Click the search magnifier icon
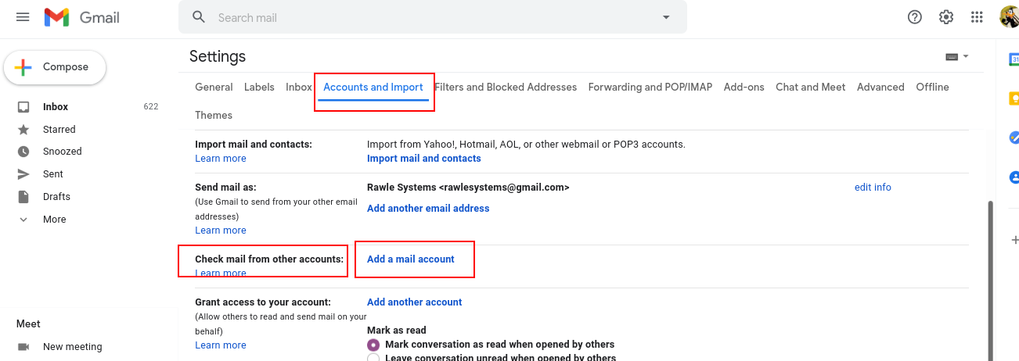 199,17
